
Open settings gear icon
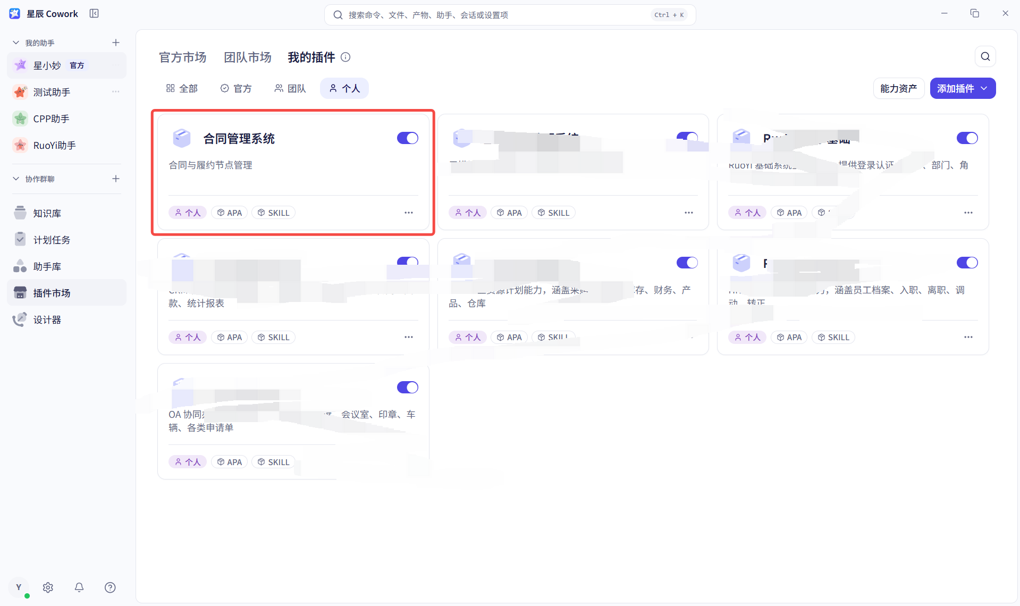click(x=48, y=587)
